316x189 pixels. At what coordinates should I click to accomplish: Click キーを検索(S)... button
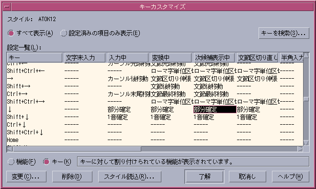point(284,33)
